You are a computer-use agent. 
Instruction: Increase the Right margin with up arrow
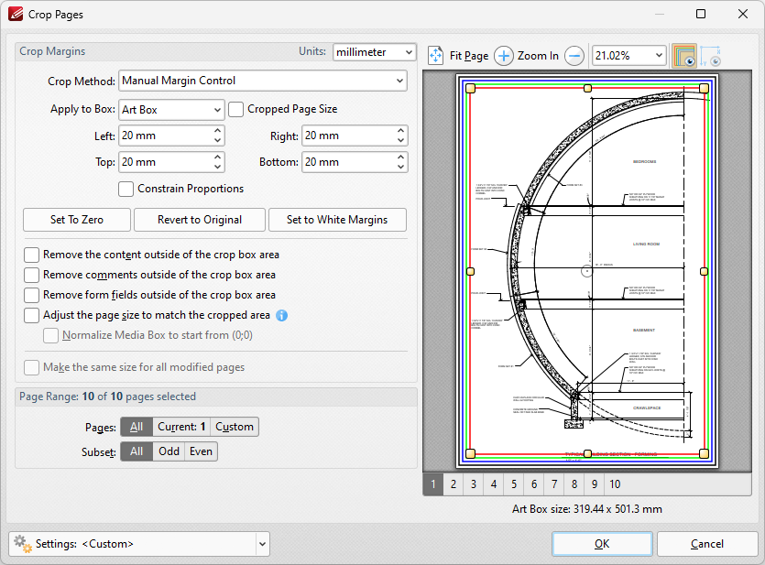point(400,131)
